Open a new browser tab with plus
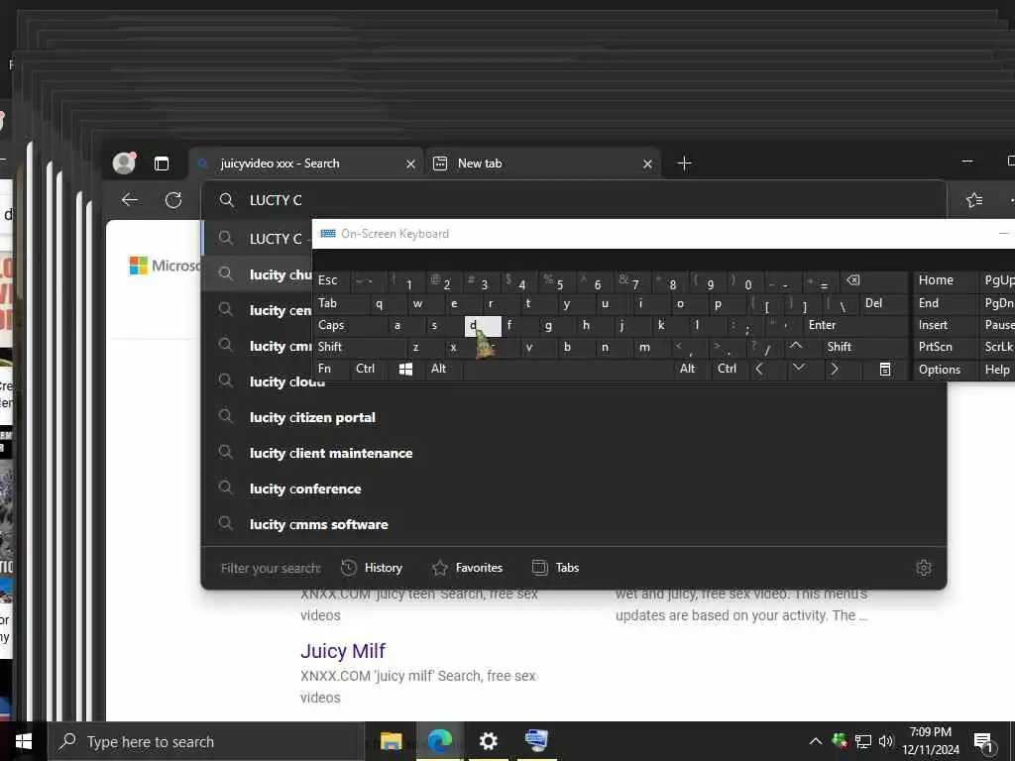Viewport: 1015px width, 761px height. 684,163
